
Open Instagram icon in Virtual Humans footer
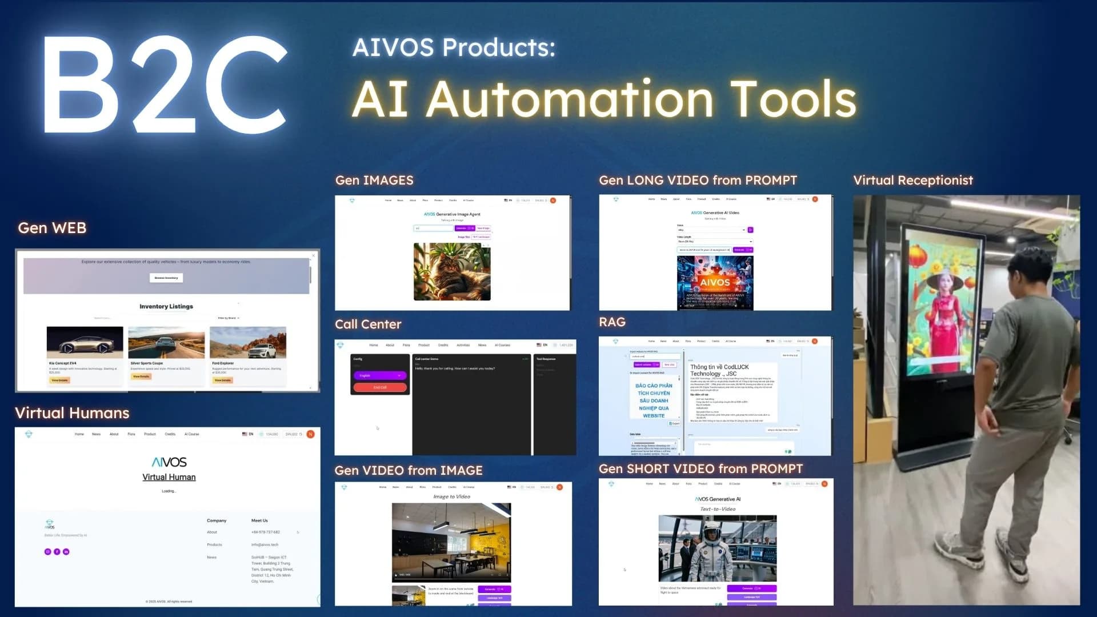pyautogui.click(x=48, y=552)
